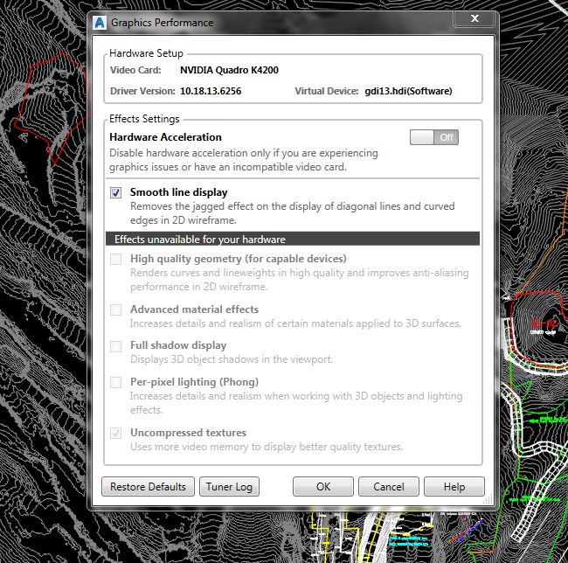Click the Smooth line display label
This screenshot has width=568, height=563.
(x=179, y=192)
